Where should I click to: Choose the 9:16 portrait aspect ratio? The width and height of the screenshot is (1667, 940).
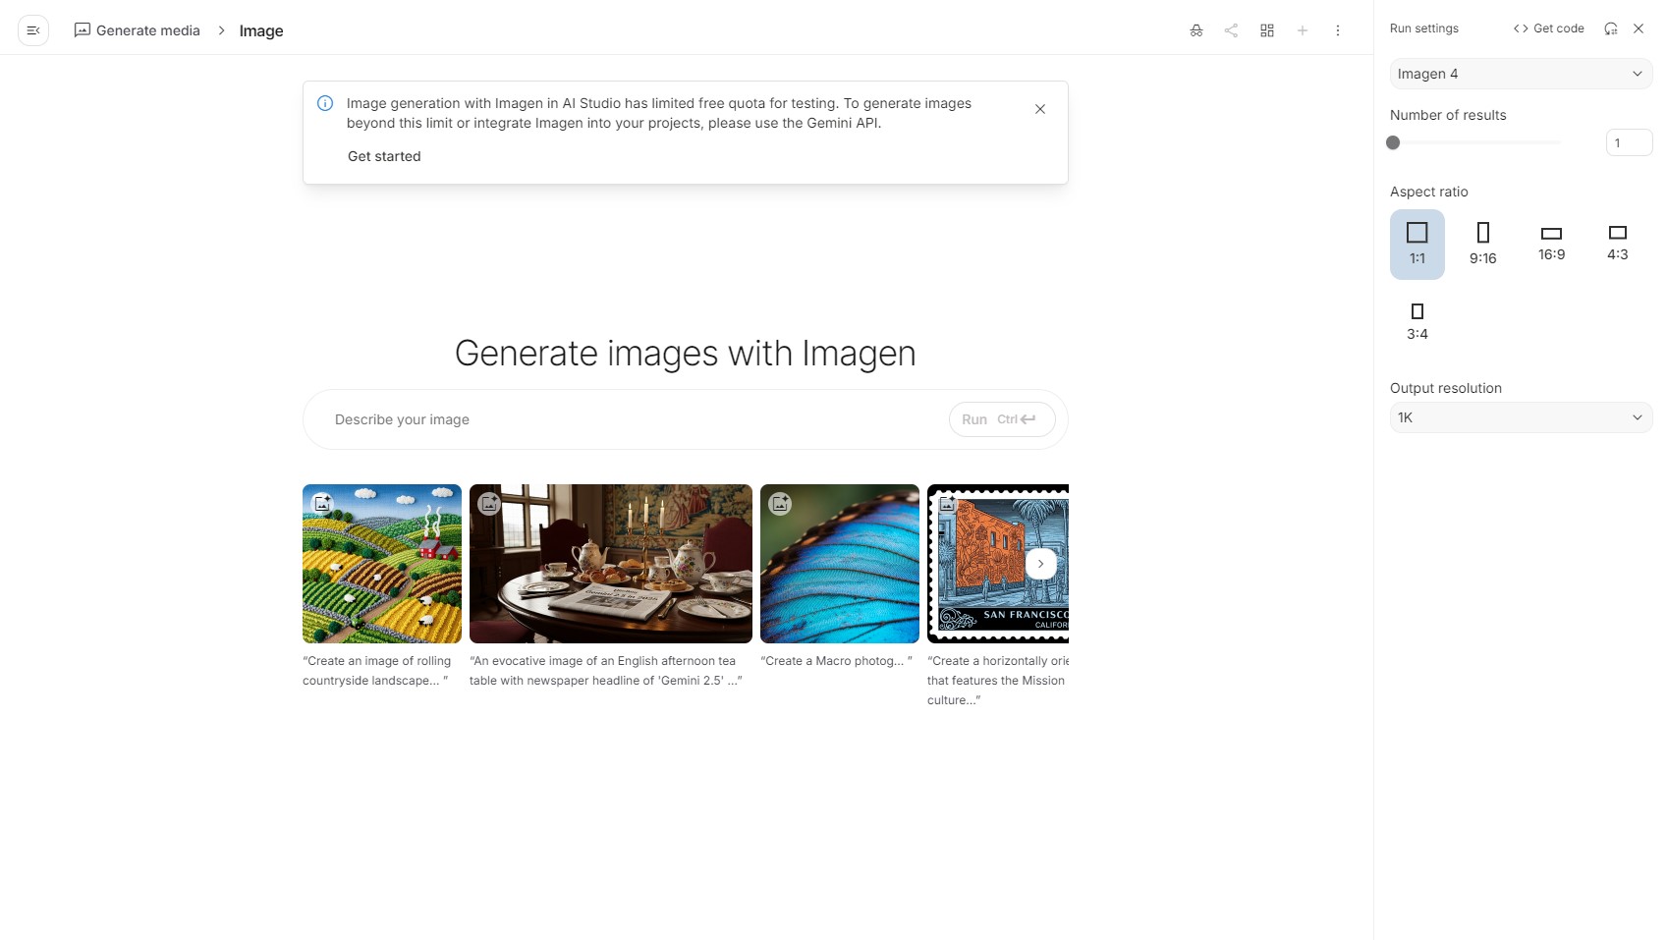[1482, 244]
